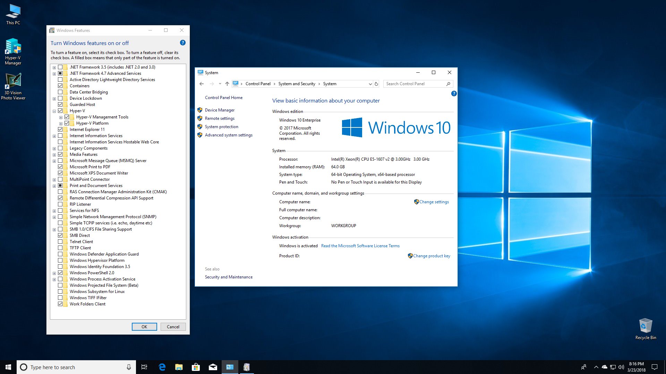Click the Remote settings option in System panel
Screen dimensions: 666x374
pyautogui.click(x=219, y=118)
